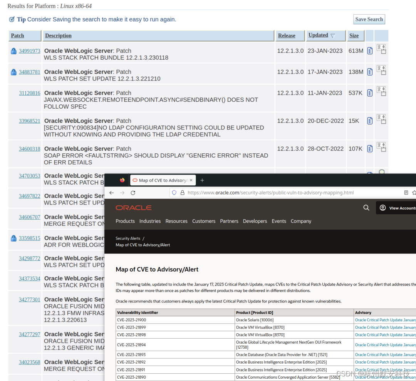Open patch 34697822 link
This screenshot has height=381, width=416.
(x=29, y=196)
